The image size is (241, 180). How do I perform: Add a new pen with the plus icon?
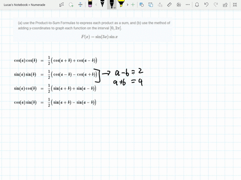(x=133, y=4)
